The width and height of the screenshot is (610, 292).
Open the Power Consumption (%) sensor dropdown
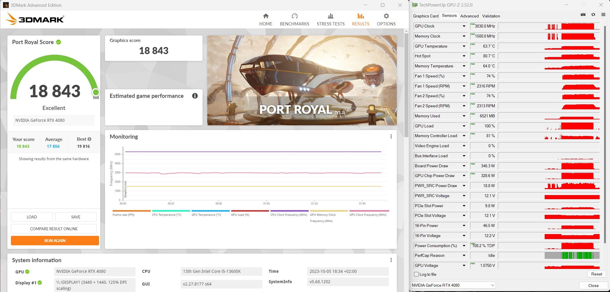coord(464,246)
